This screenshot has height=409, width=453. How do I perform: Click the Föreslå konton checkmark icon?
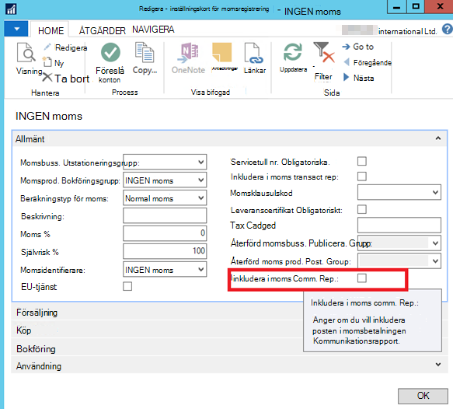point(110,52)
